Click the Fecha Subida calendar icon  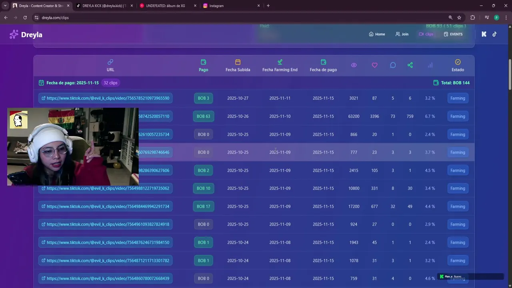pyautogui.click(x=238, y=62)
